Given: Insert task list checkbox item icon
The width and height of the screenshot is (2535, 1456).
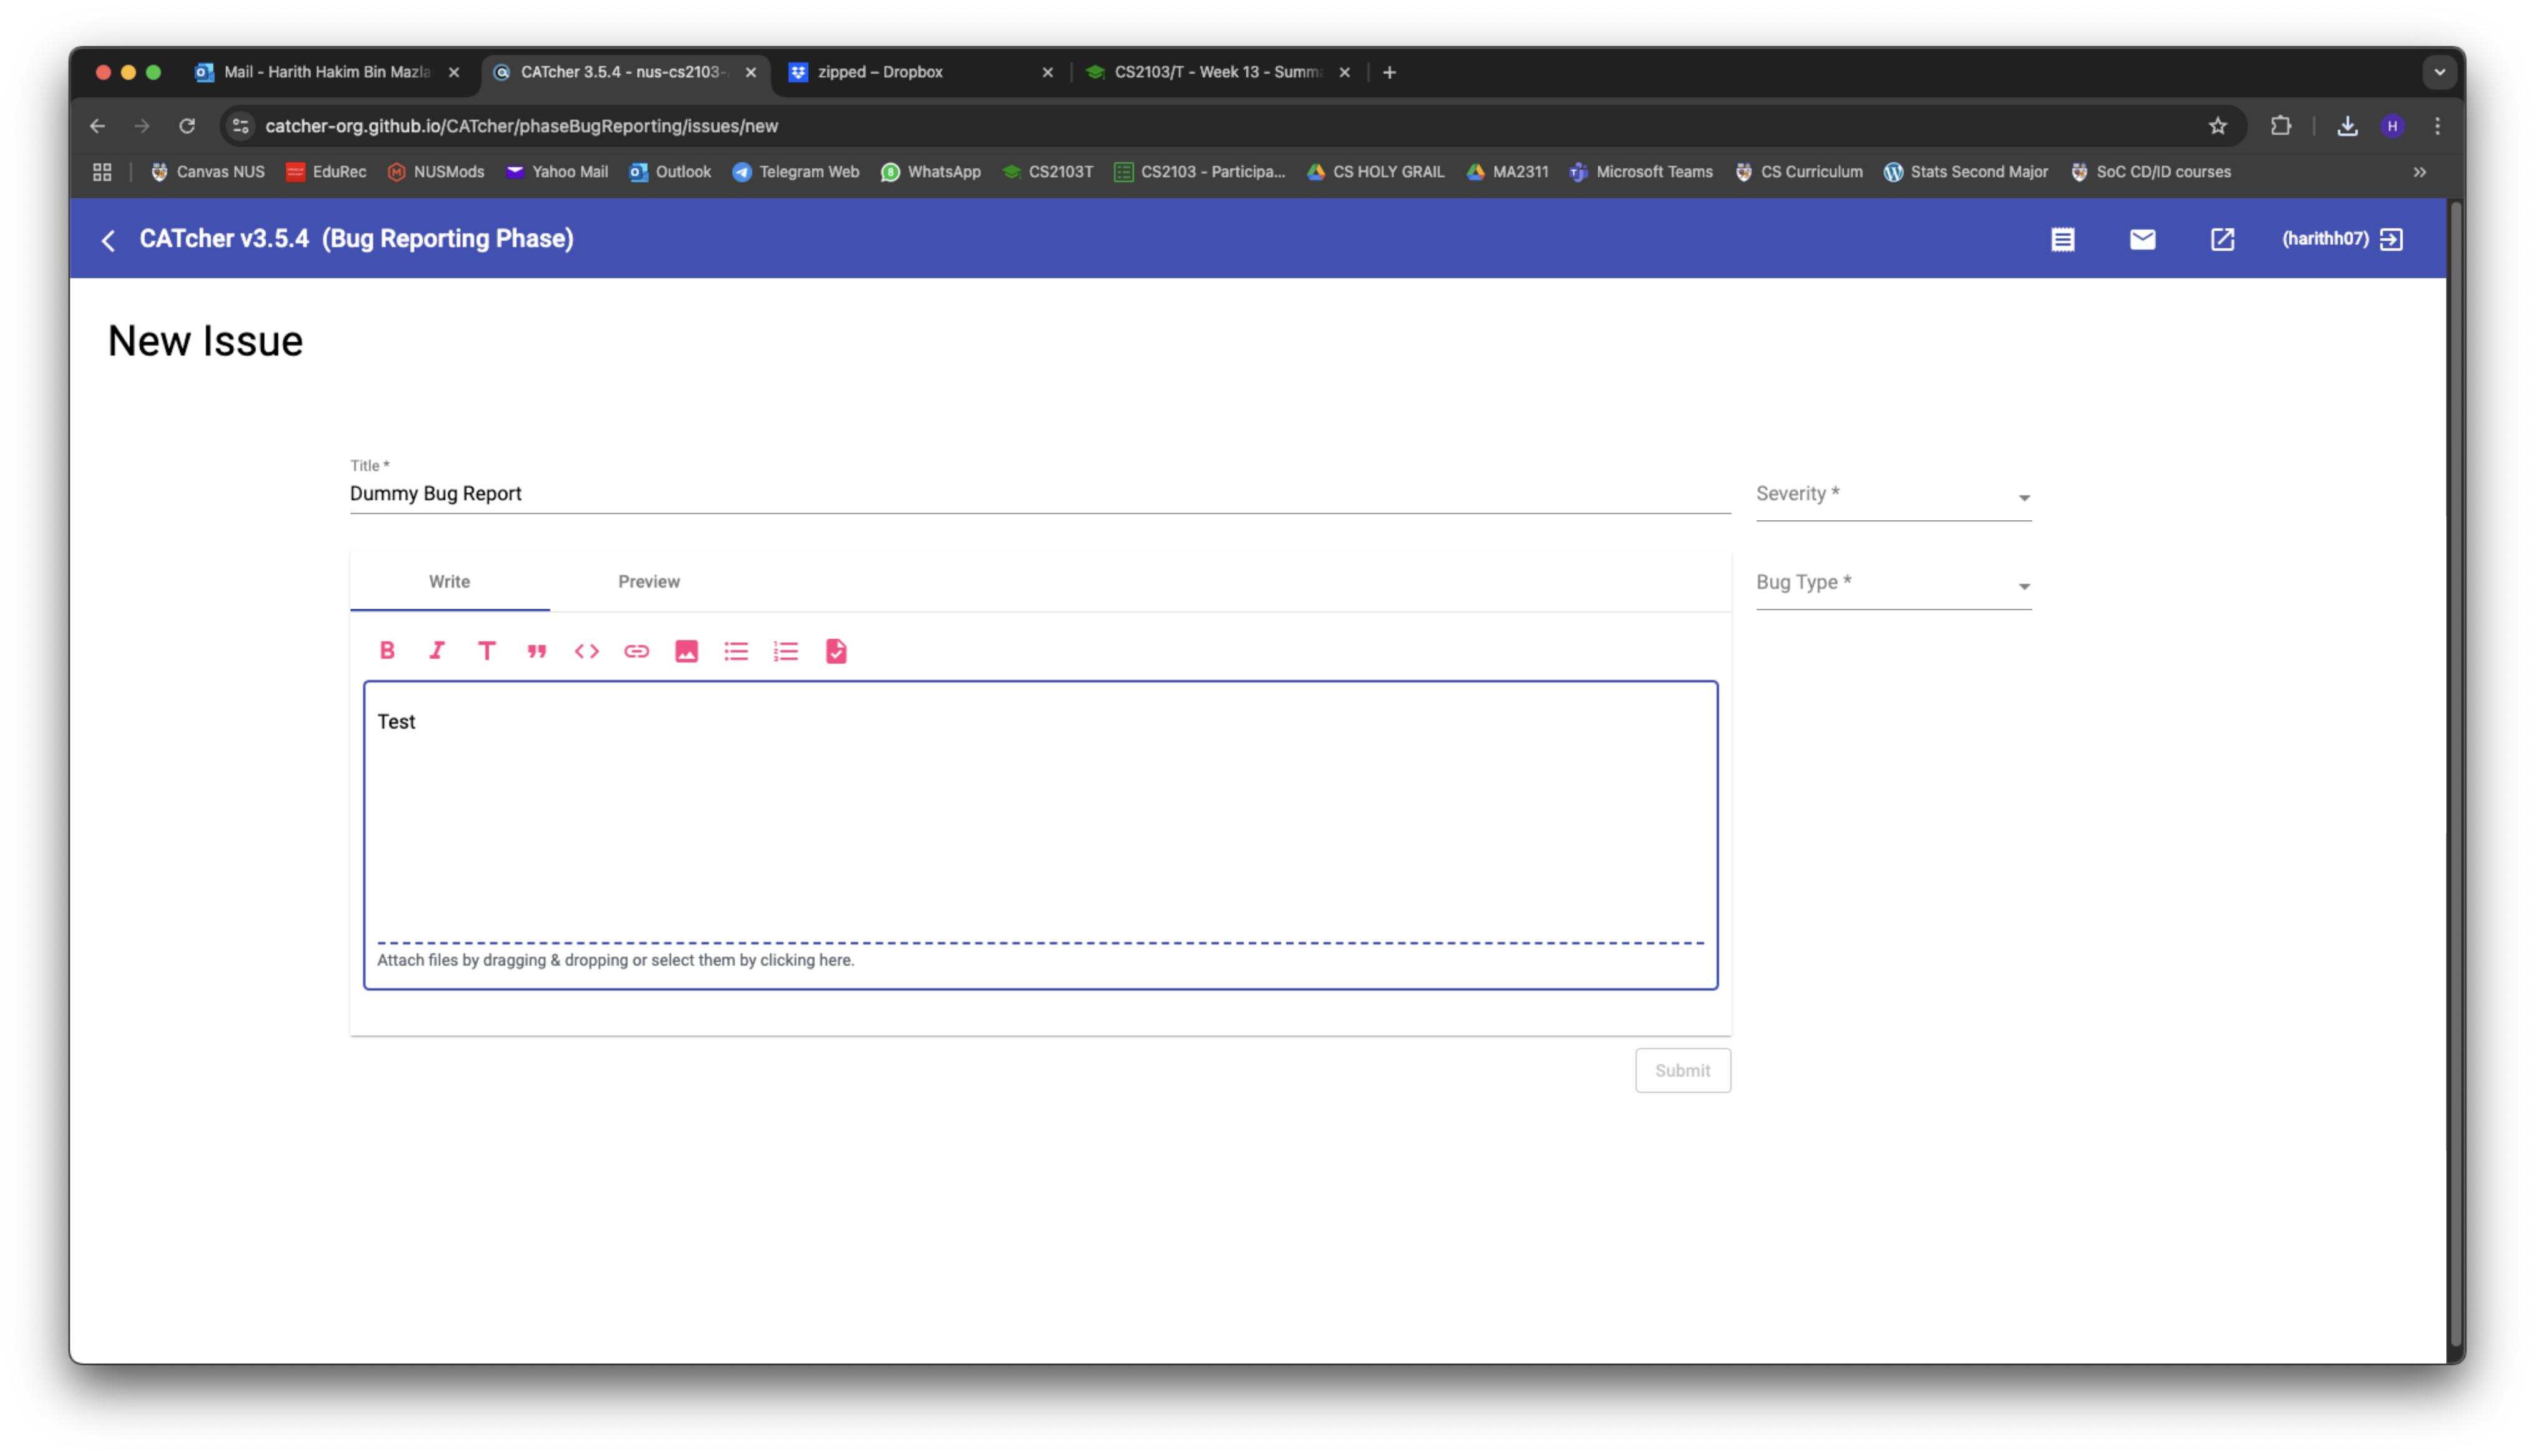Looking at the screenshot, I should (x=836, y=651).
